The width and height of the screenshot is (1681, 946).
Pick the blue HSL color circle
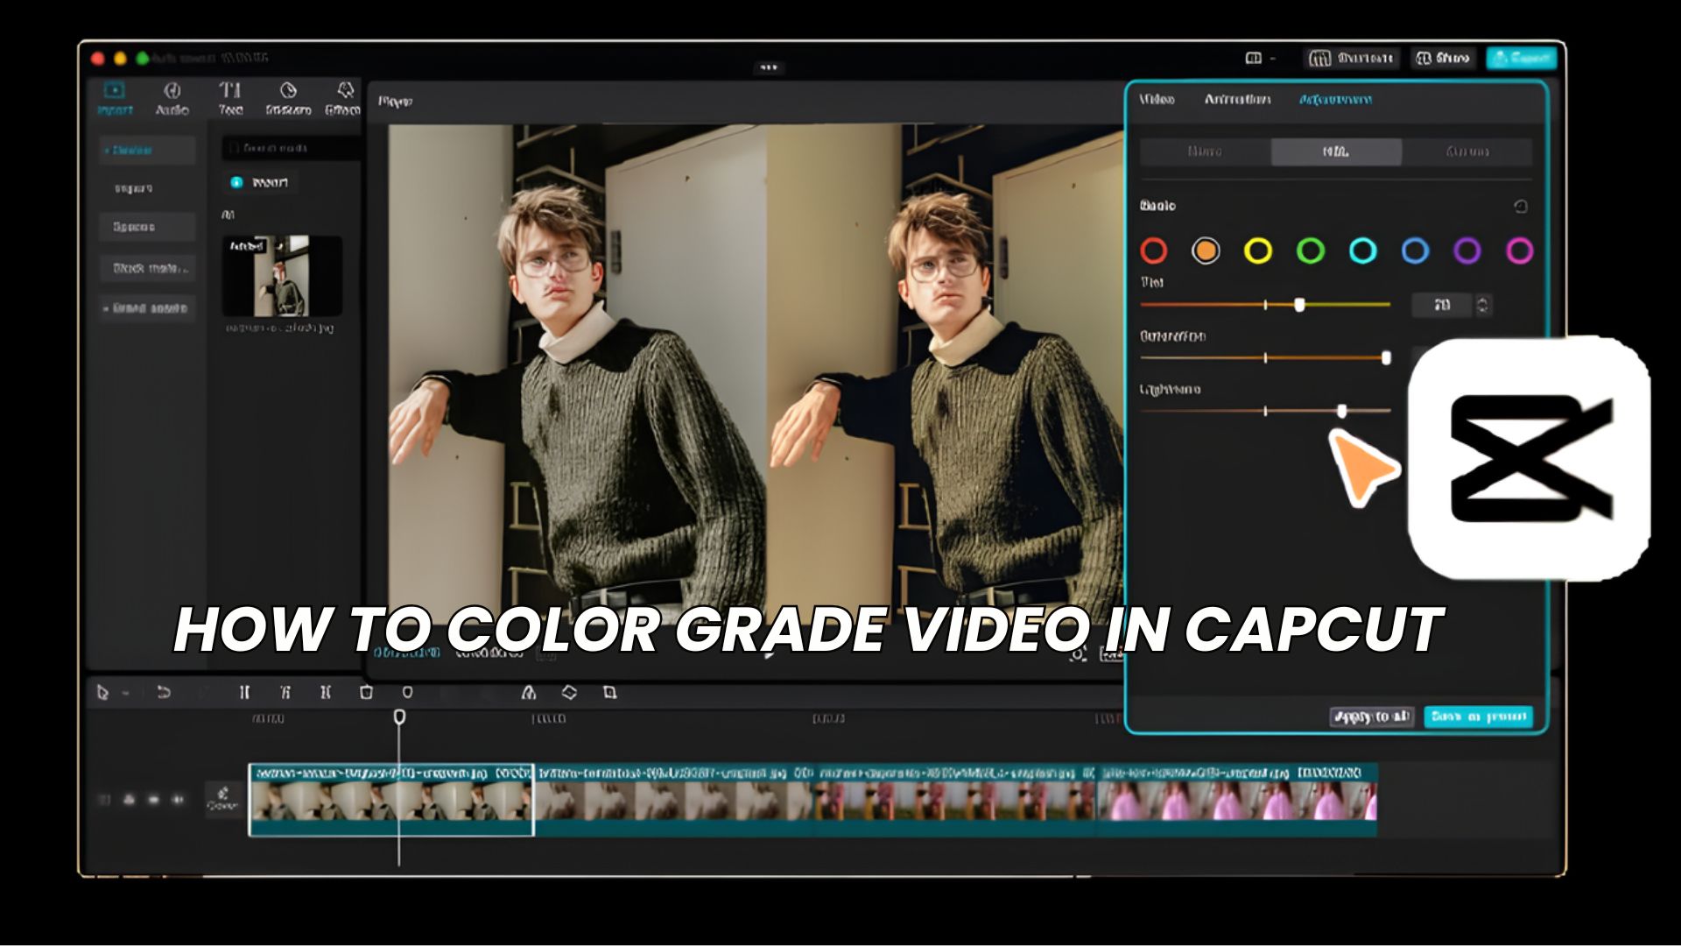(x=1416, y=251)
